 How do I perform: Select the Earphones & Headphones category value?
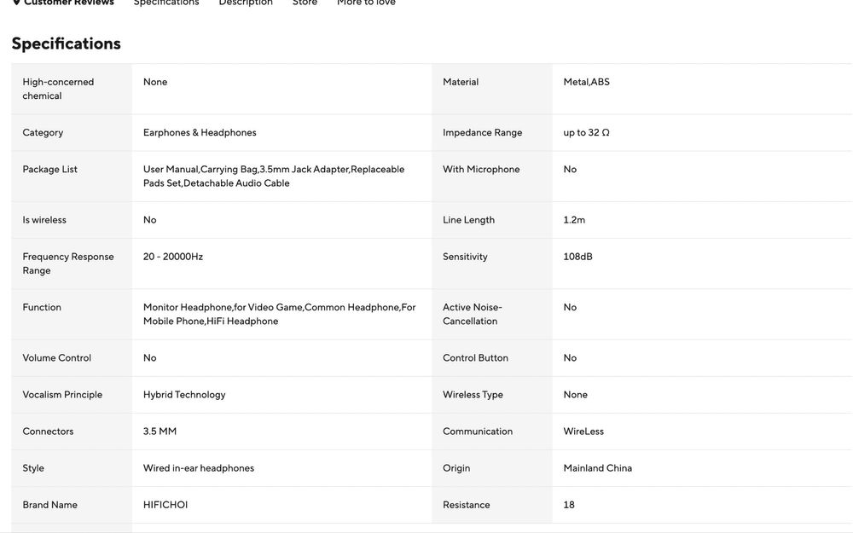(200, 133)
